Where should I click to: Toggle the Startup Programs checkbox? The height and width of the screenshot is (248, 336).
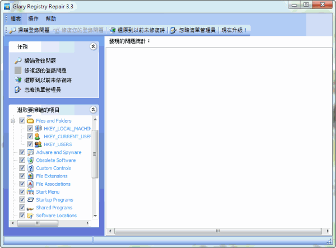[x=22, y=200]
